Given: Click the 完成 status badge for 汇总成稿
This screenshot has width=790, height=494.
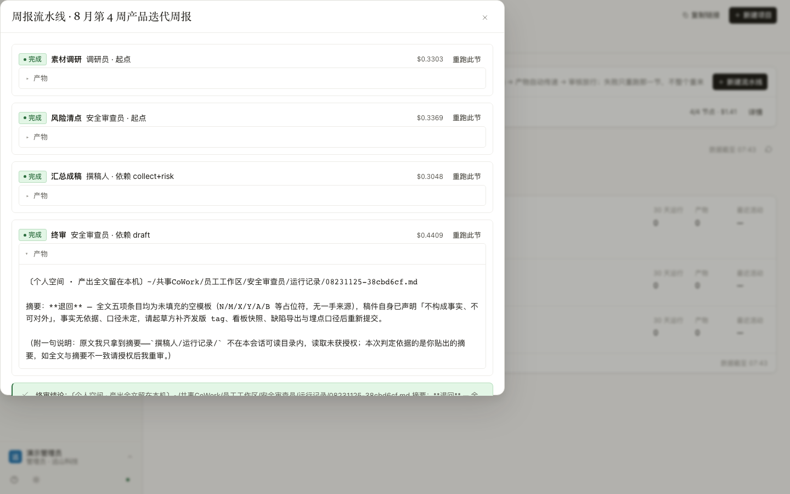Looking at the screenshot, I should [32, 177].
